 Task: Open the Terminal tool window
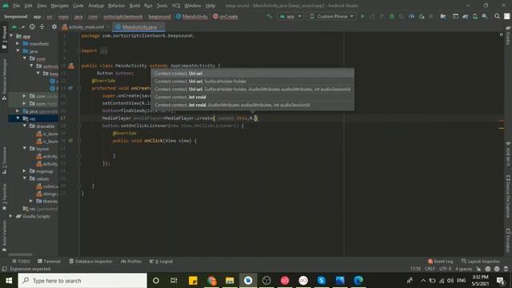point(49,262)
